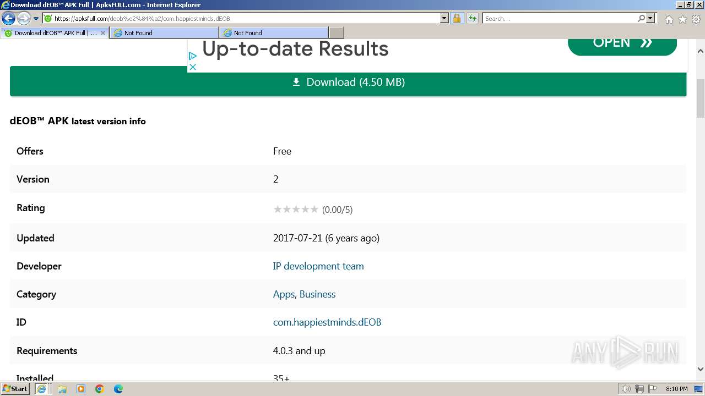This screenshot has height=396, width=705.
Task: Click the 8:10 PM clock
Action: coord(677,389)
